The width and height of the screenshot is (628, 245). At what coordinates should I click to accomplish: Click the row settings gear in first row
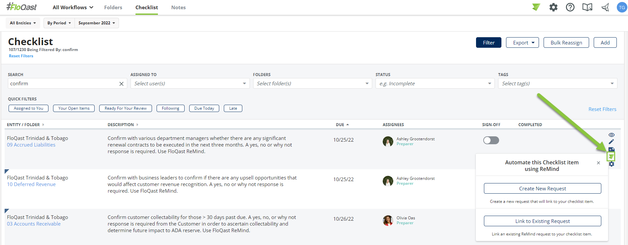coord(612,164)
